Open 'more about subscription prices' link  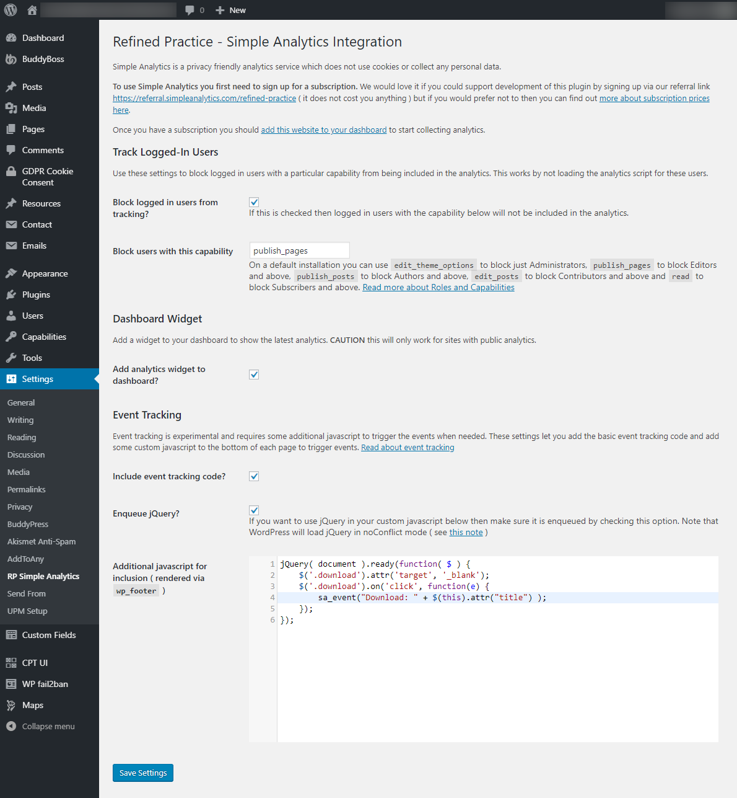click(655, 98)
